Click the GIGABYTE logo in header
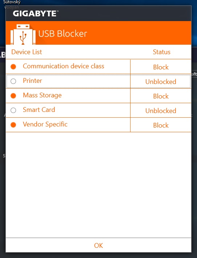 coord(36,13)
